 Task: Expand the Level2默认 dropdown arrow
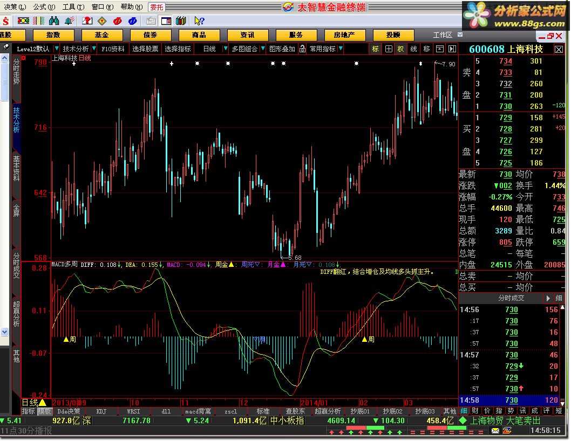(x=57, y=49)
